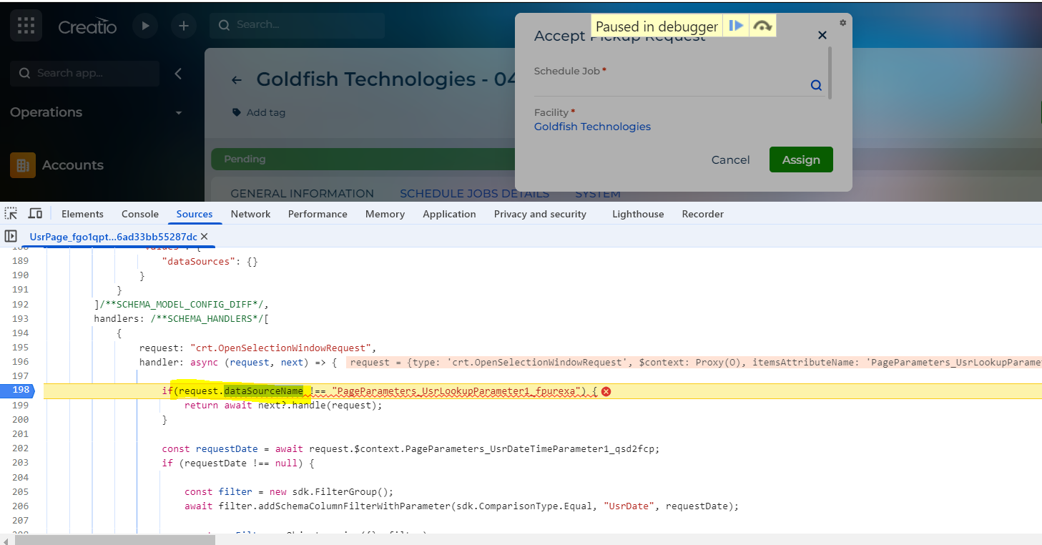Image resolution: width=1042 pixels, height=545 pixels.
Task: Open Goldfish Technologies facility link
Action: (x=592, y=127)
